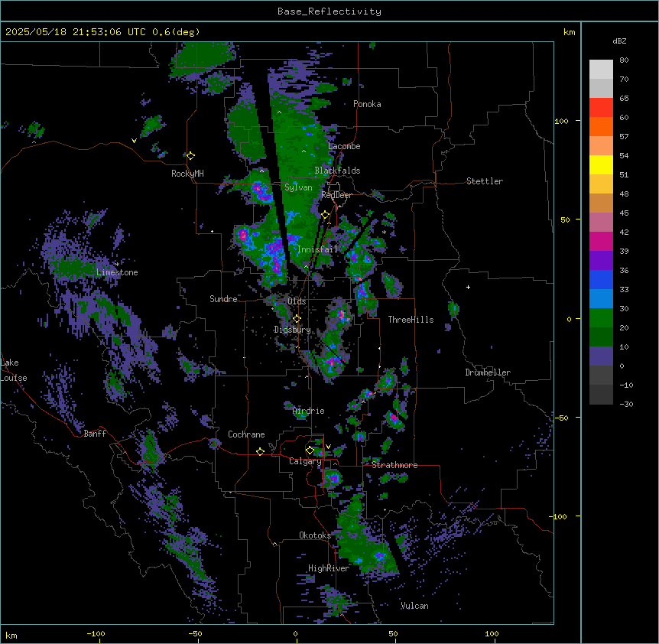Click the white asterisk marker above Limestone

click(x=118, y=264)
